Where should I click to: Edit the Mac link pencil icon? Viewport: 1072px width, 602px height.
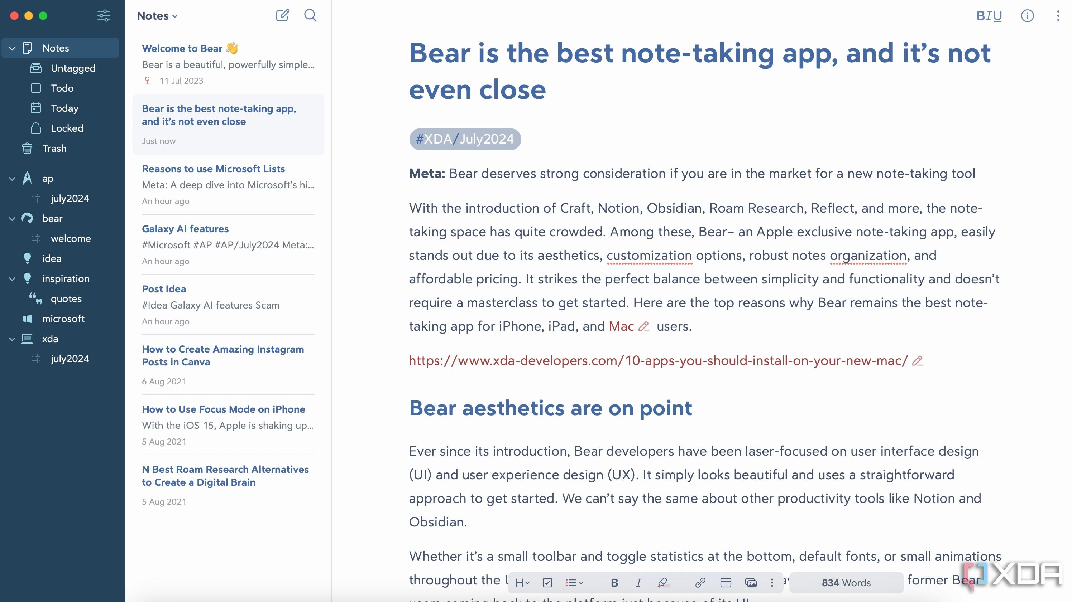tap(644, 326)
